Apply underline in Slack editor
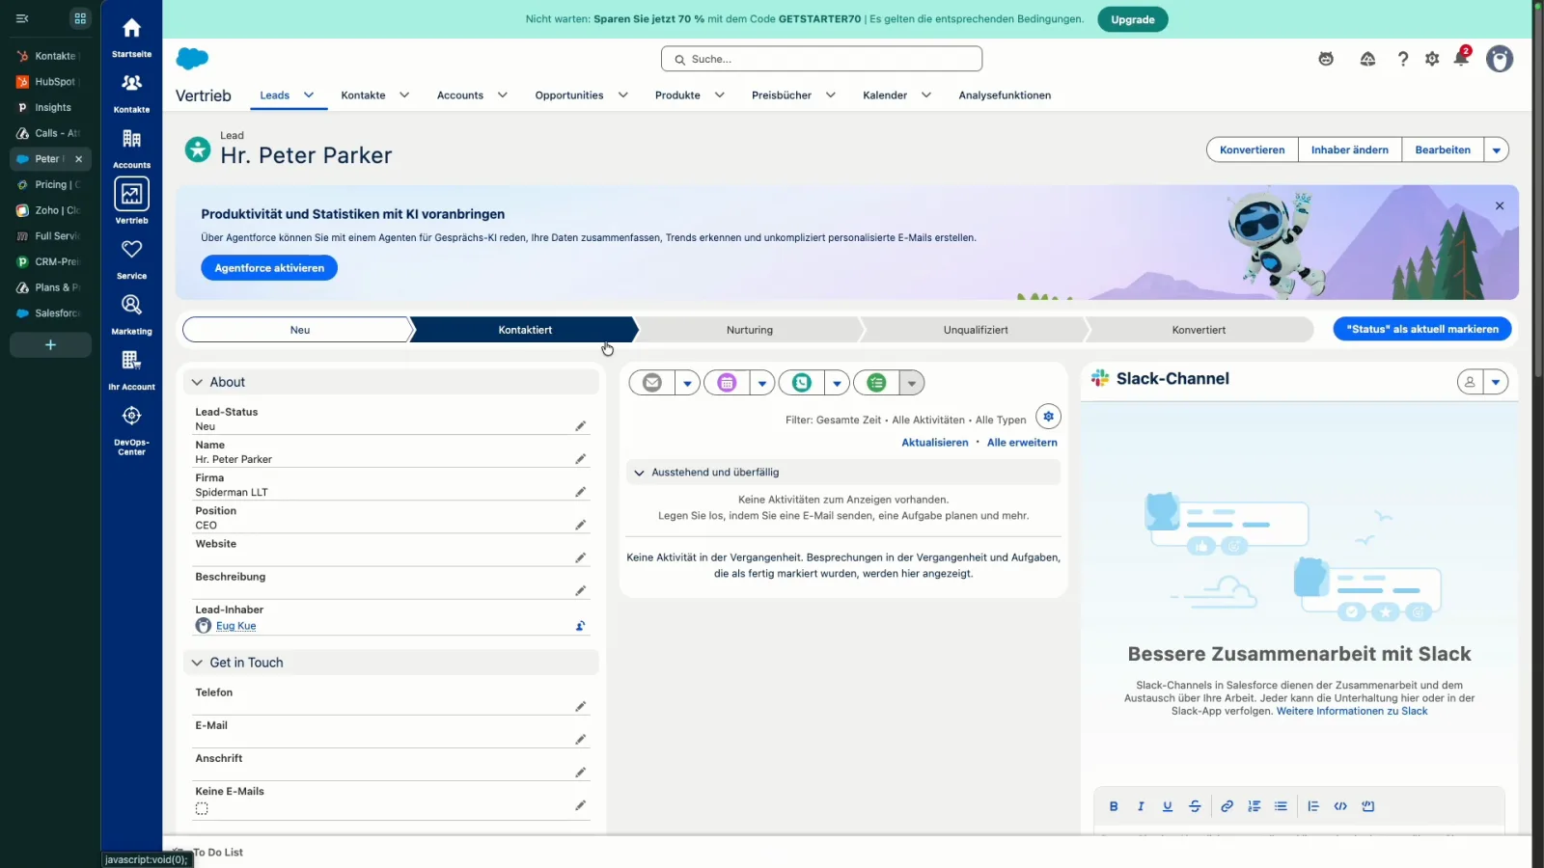The image size is (1544, 868). click(1168, 806)
